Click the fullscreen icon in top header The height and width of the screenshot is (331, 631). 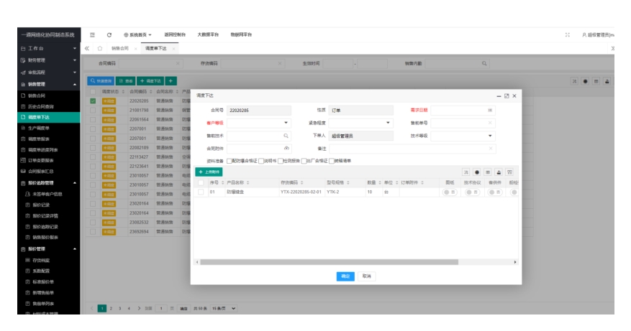(568, 34)
